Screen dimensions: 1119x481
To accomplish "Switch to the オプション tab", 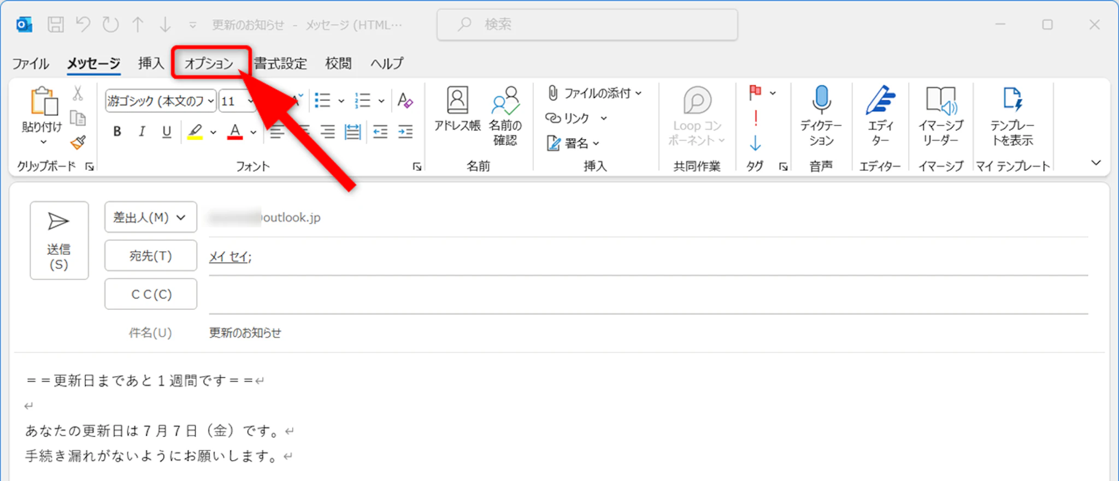I will tap(209, 63).
